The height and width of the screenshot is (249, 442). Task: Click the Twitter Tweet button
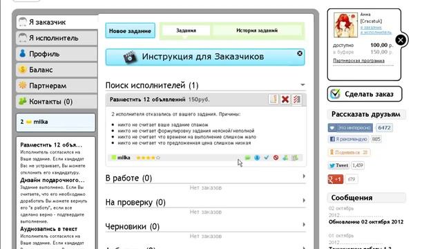[x=338, y=165]
